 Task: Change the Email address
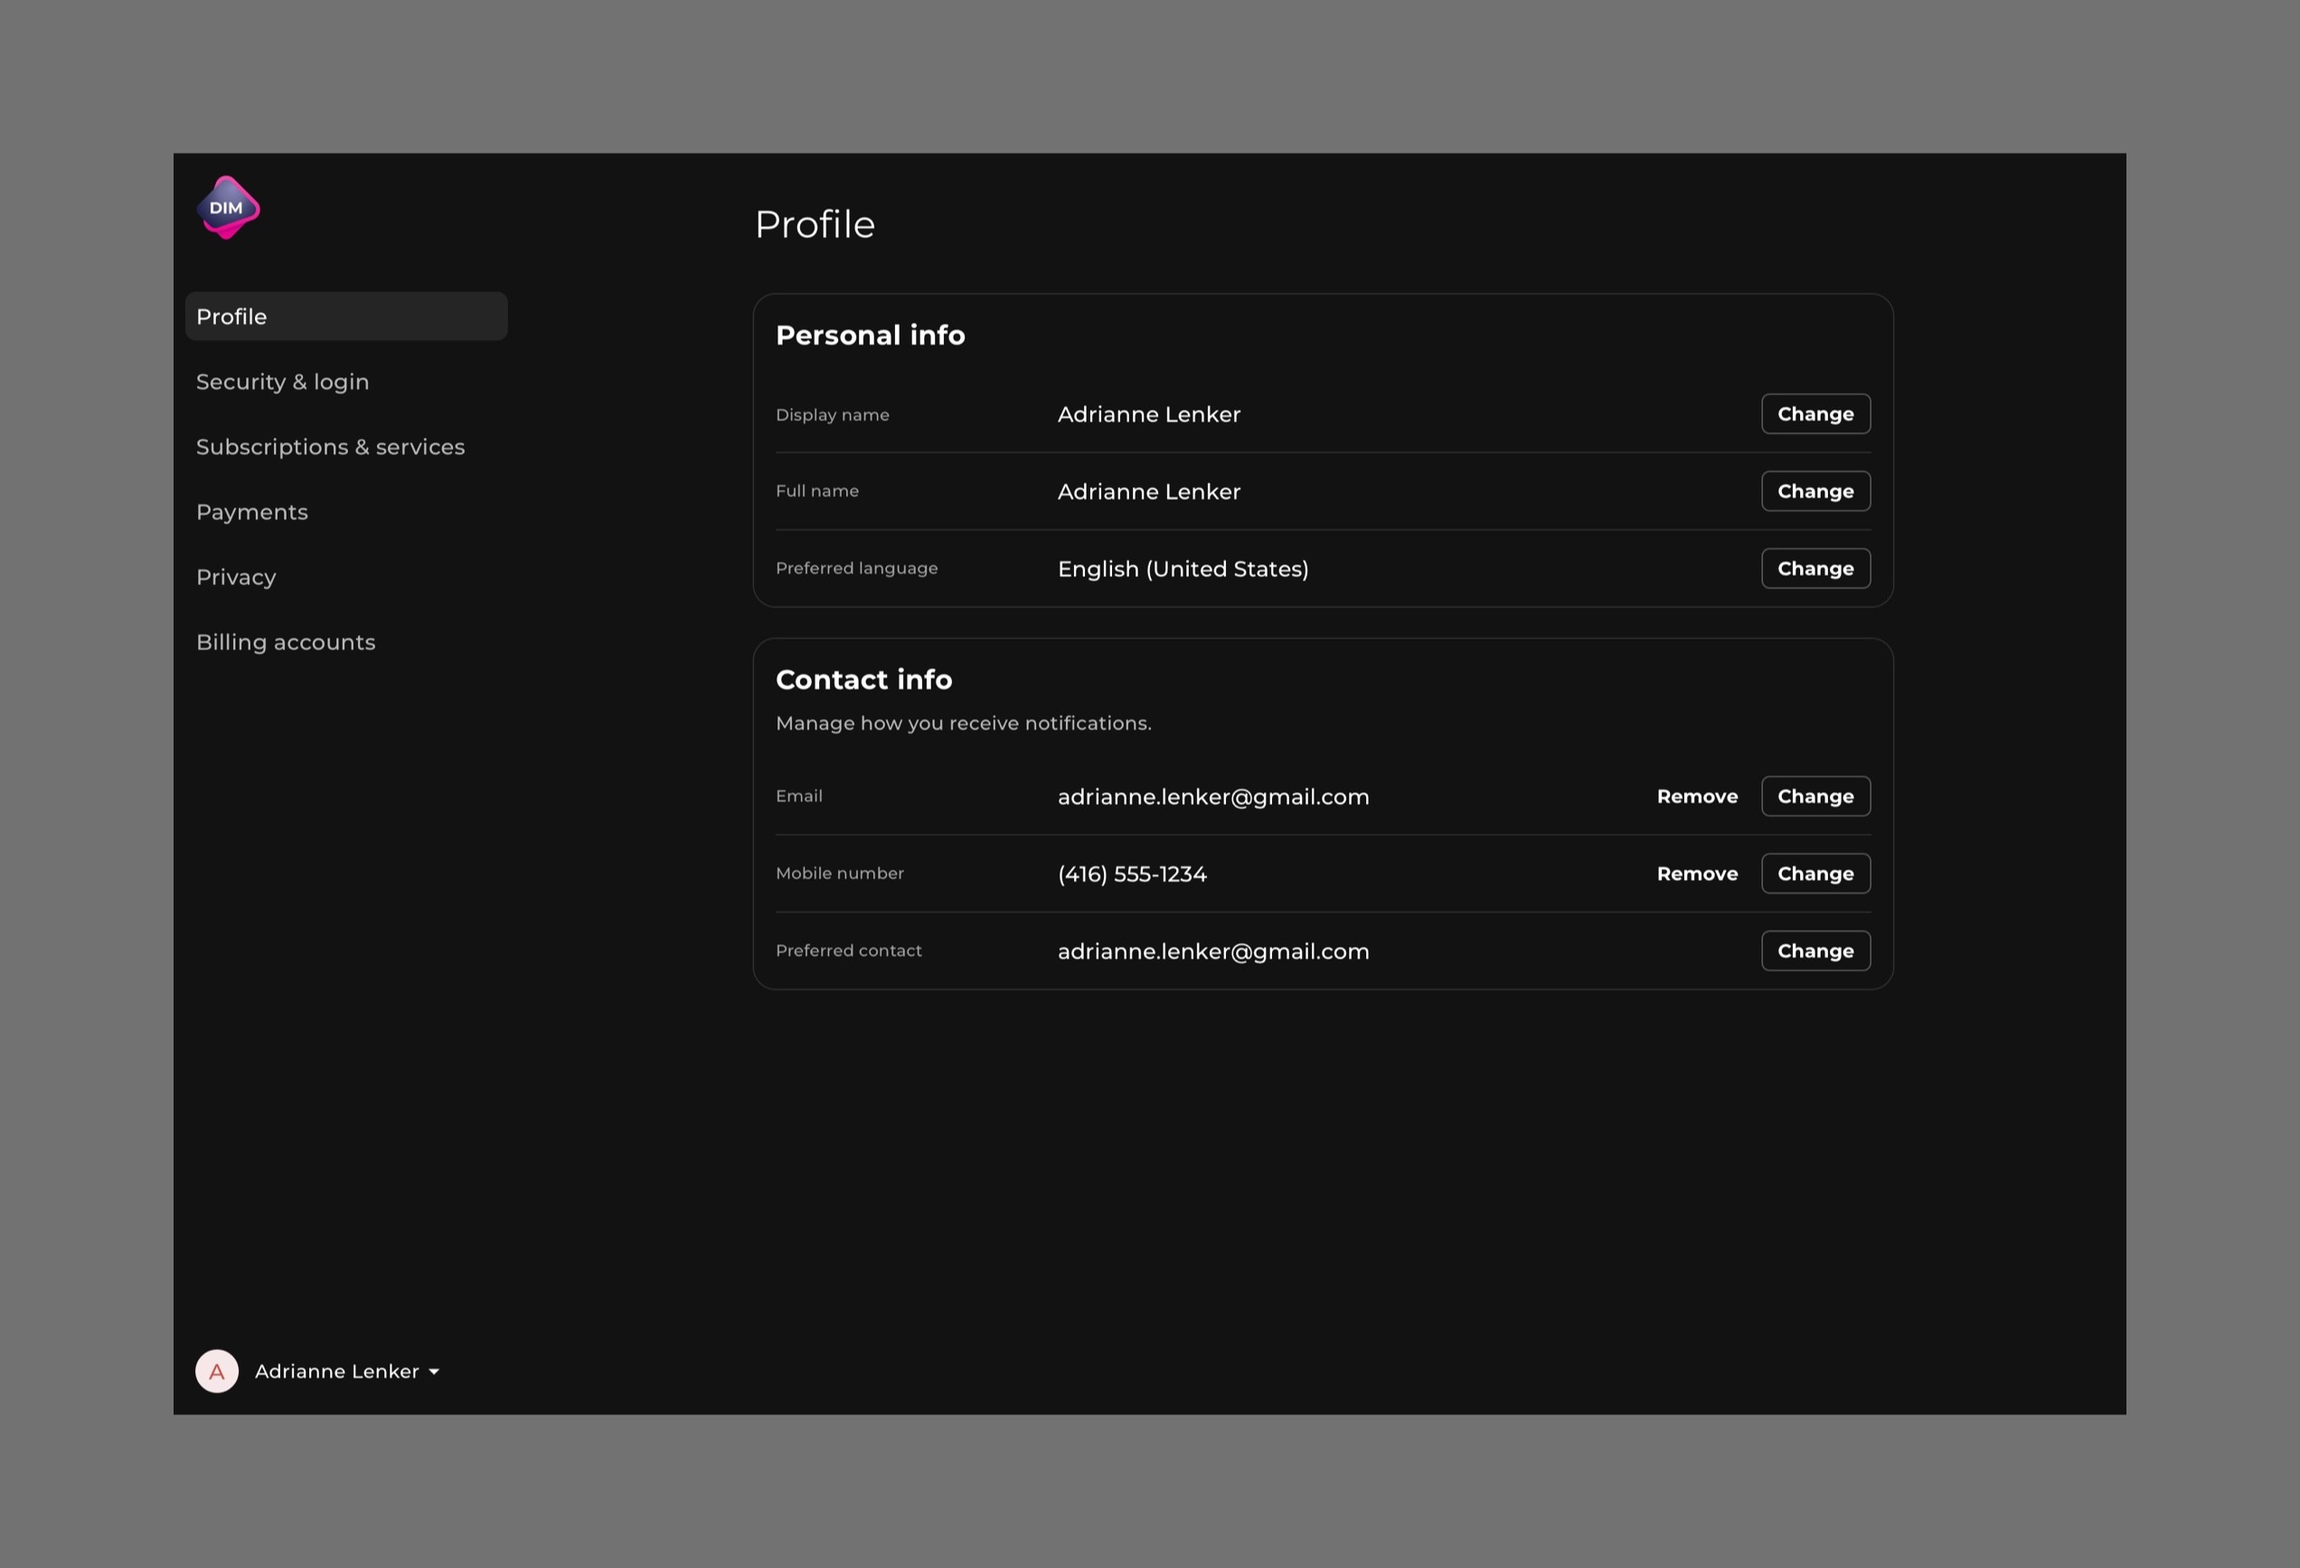tap(1815, 796)
